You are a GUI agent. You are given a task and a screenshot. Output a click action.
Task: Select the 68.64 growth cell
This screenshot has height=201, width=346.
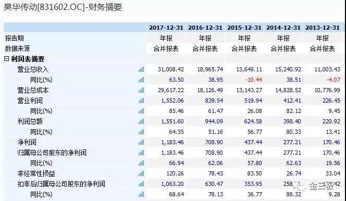[x=176, y=194]
